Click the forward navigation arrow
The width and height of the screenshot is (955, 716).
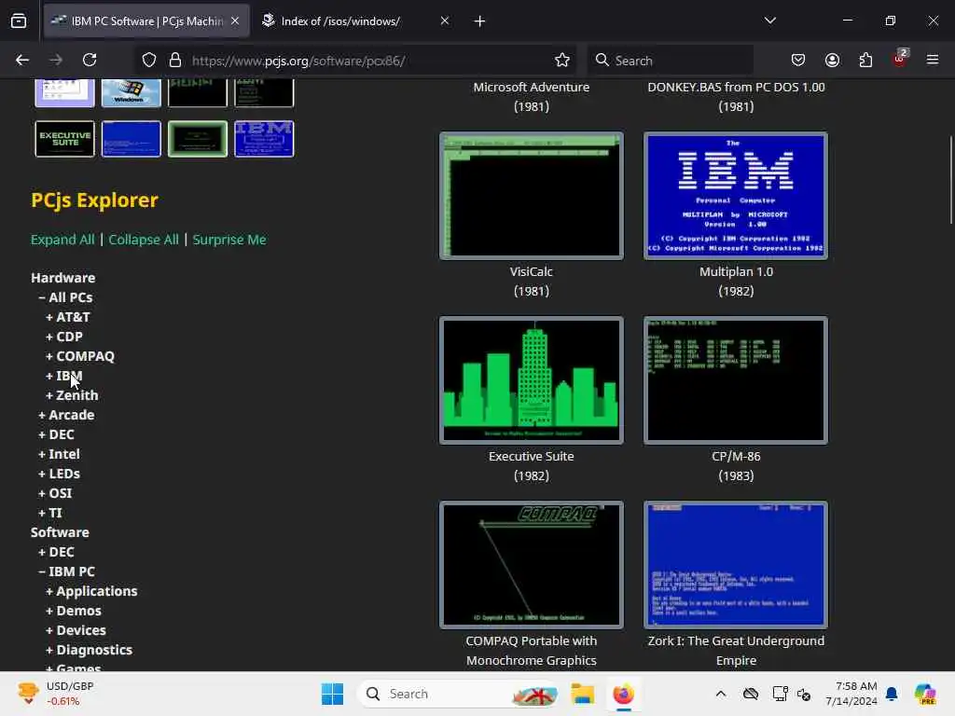tap(55, 60)
